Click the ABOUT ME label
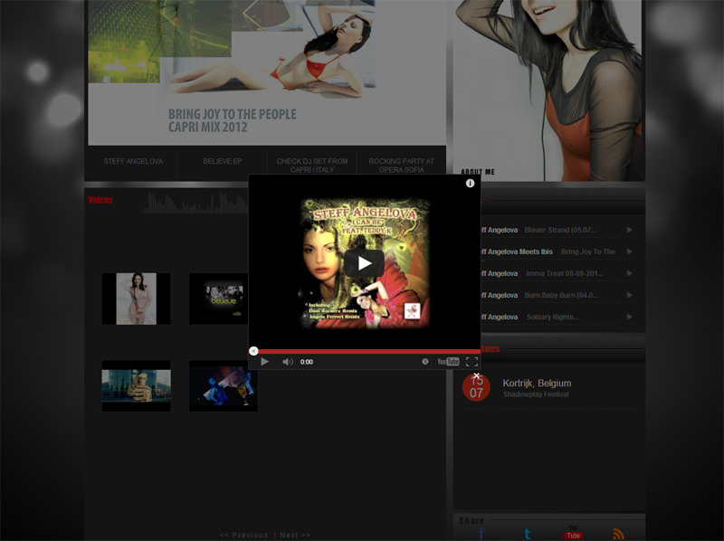The image size is (724, 541). point(478,172)
